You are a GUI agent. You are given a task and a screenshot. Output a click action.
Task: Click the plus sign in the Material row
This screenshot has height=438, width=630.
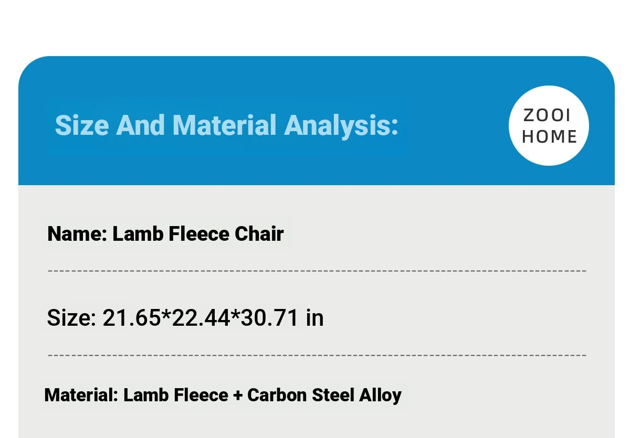tap(237, 396)
